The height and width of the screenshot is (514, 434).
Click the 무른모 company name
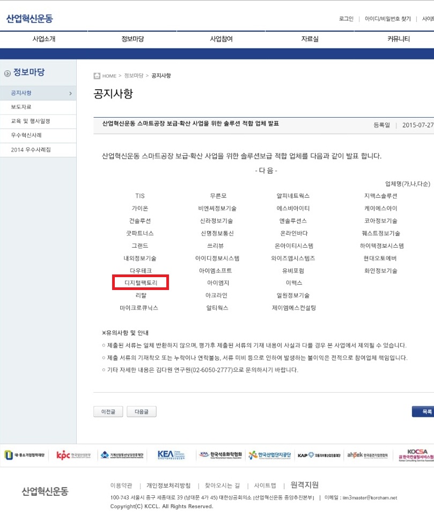tap(218, 196)
